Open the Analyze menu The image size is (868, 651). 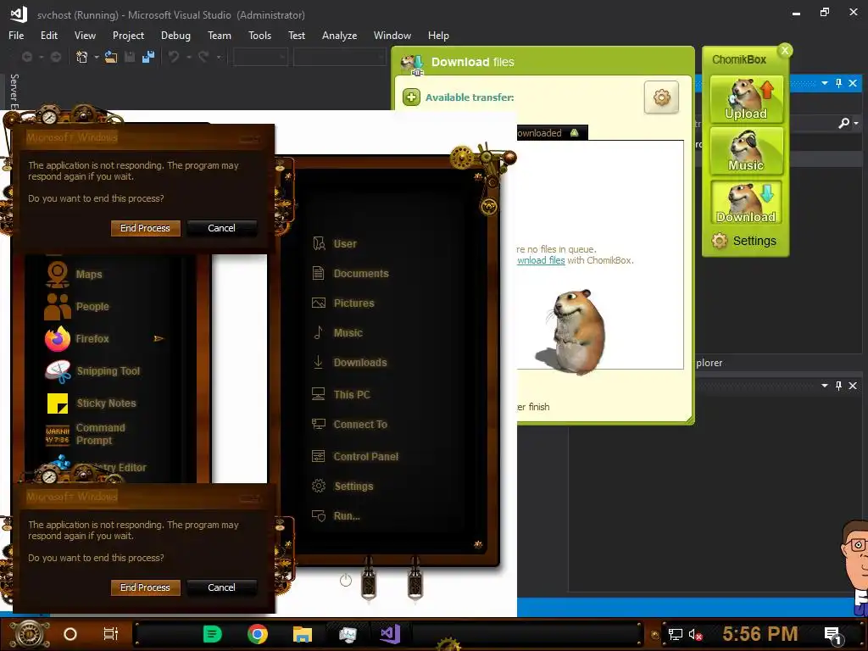coord(339,36)
